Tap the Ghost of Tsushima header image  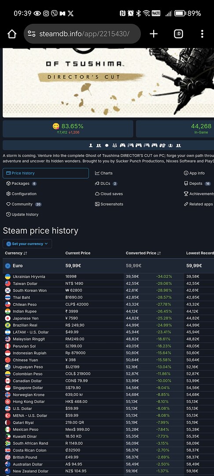[x=108, y=82]
